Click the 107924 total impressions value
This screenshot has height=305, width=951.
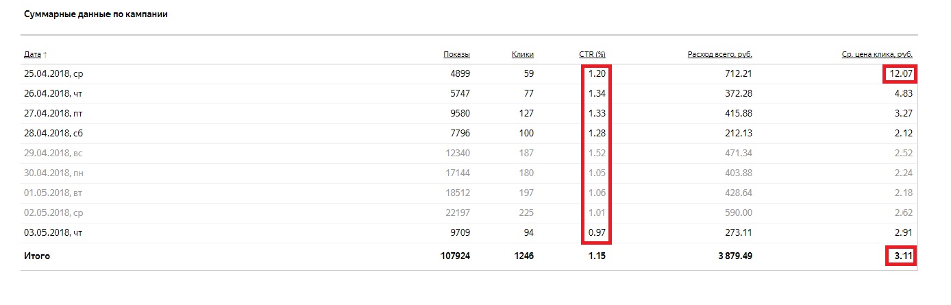coord(455,256)
